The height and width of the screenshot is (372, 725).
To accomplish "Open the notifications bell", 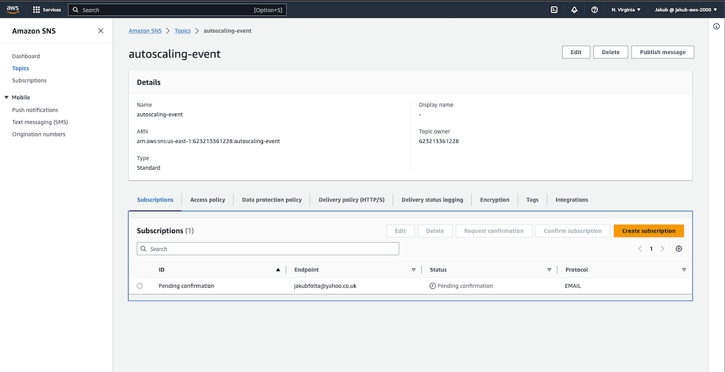I will tap(574, 10).
